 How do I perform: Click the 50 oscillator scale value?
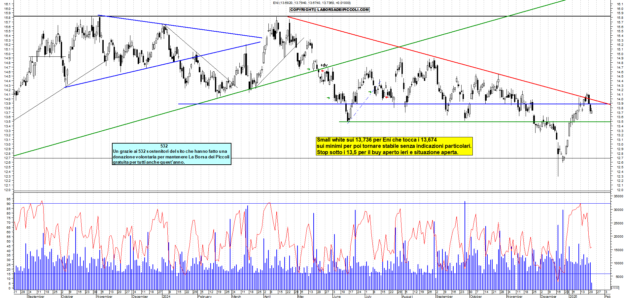(9, 241)
